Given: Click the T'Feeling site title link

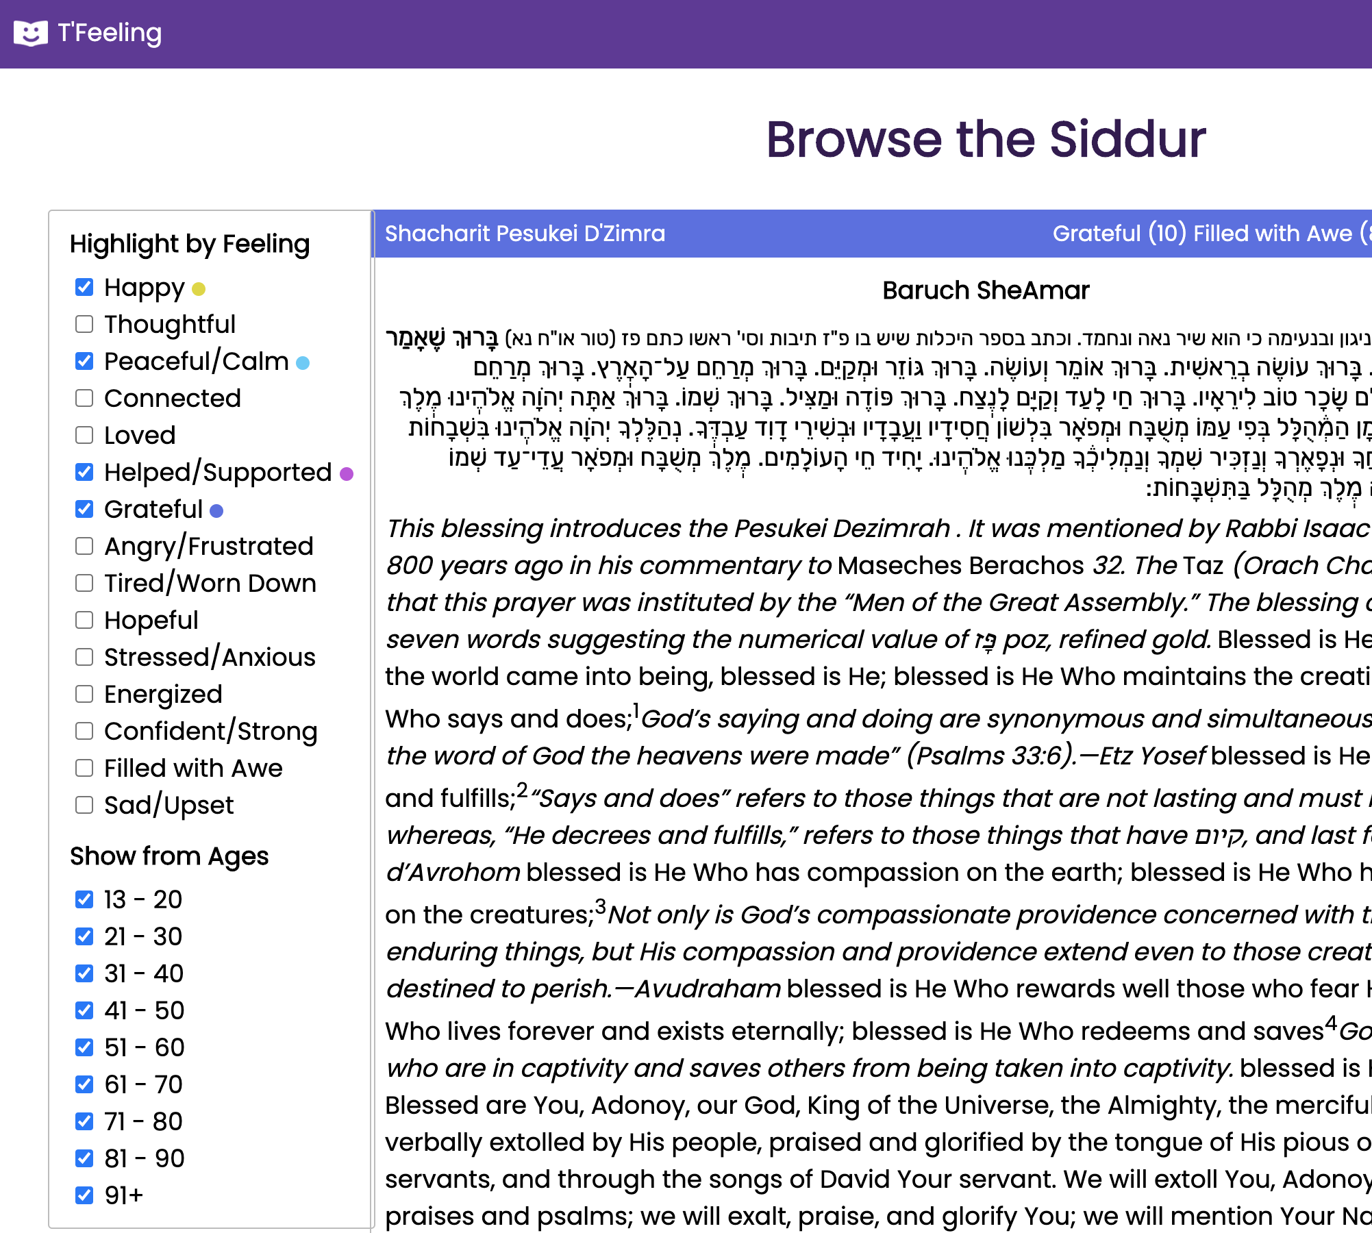Looking at the screenshot, I should point(110,33).
